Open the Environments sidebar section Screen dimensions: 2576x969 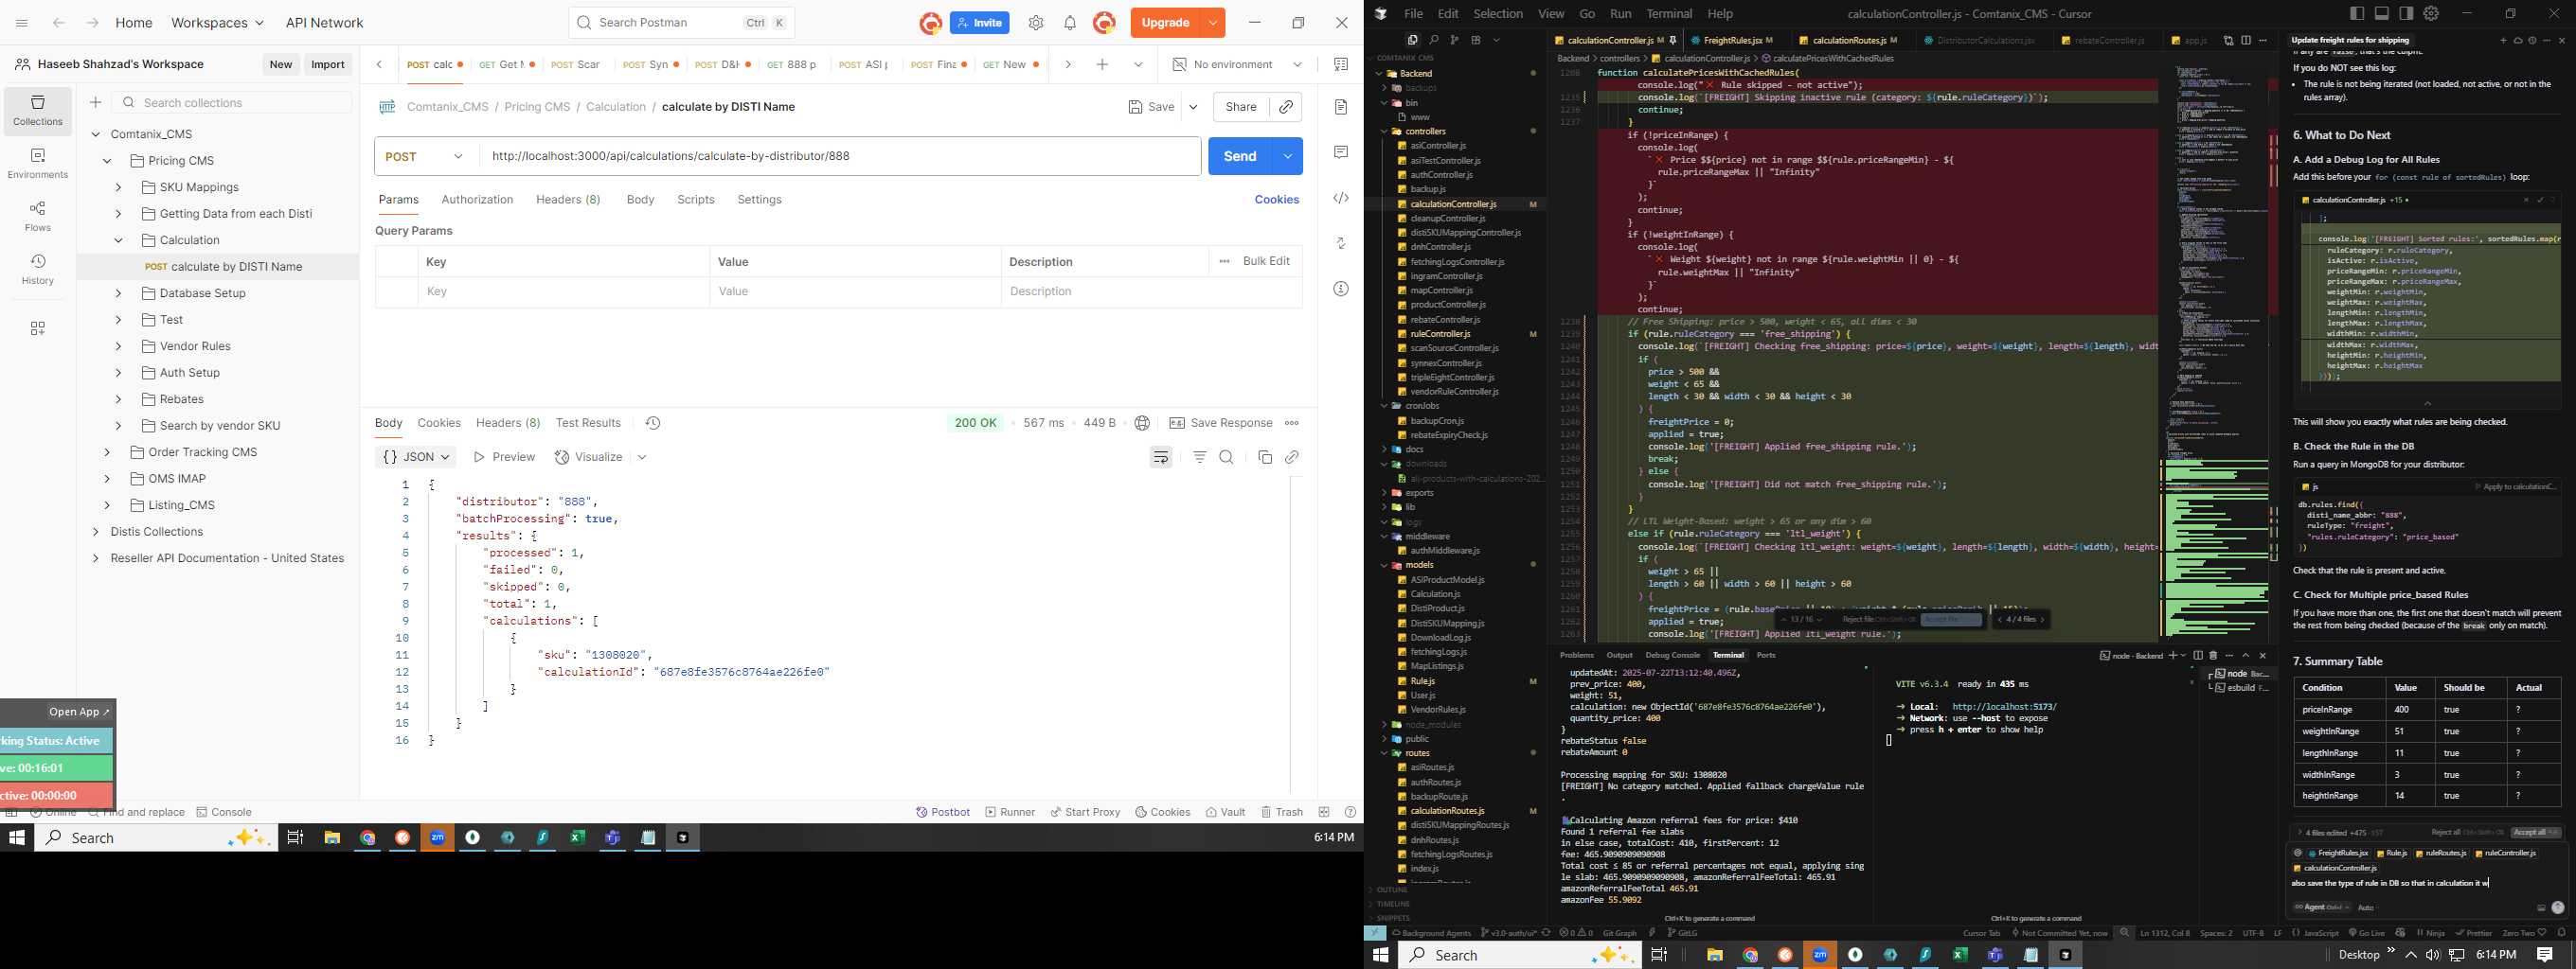click(x=38, y=164)
